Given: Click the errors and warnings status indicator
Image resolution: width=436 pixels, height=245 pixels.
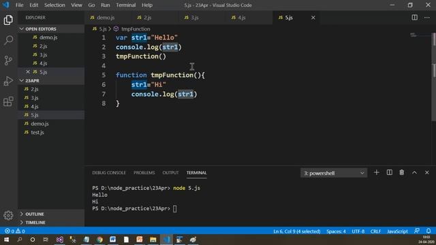Looking at the screenshot, I should click(15, 231).
